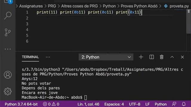This screenshot has height=107, width=191.
Task: Click empty editor line 4
Action: point(105,30)
